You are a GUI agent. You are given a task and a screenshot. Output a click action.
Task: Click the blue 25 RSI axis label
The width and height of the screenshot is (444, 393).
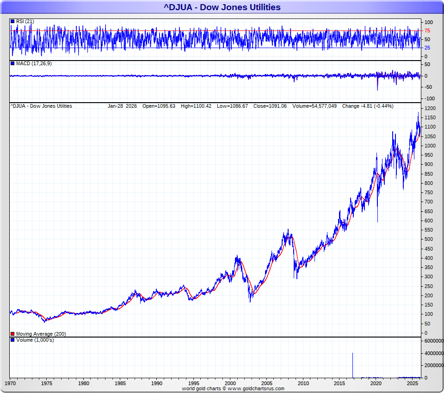[427, 48]
